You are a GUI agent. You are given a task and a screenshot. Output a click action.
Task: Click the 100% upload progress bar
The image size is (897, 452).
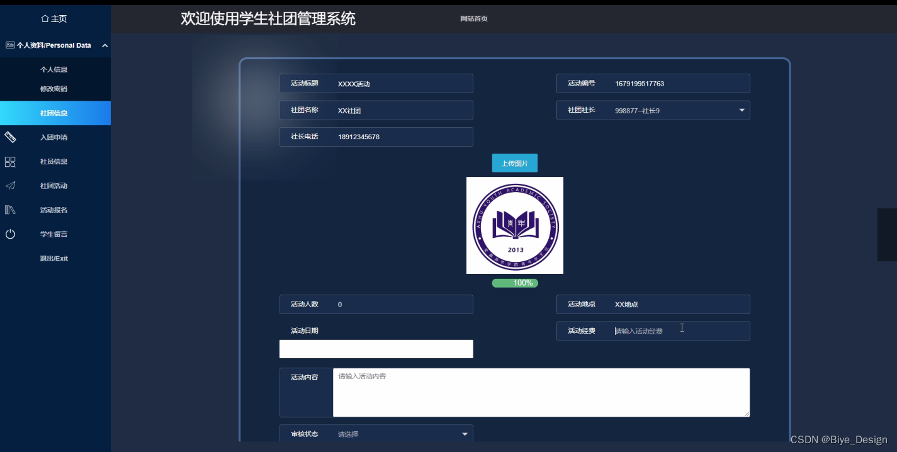tap(515, 283)
